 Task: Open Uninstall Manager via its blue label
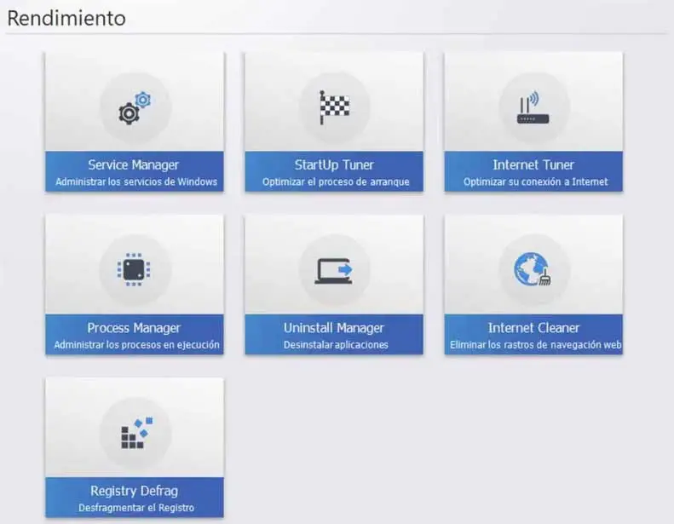point(334,335)
